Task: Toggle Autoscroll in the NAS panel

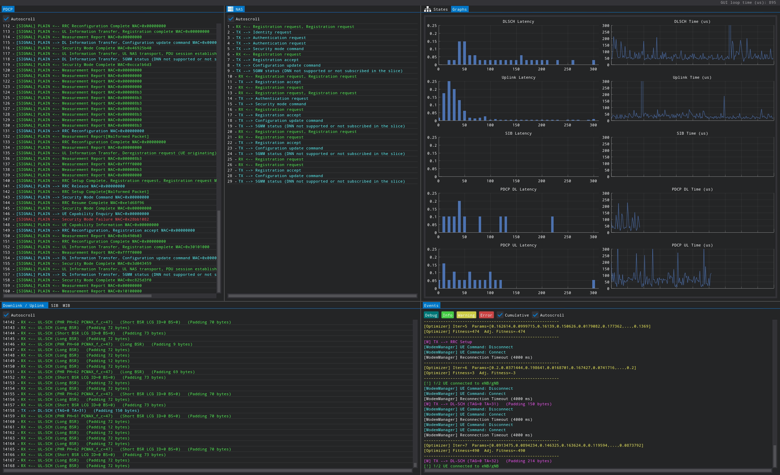Action: point(231,19)
